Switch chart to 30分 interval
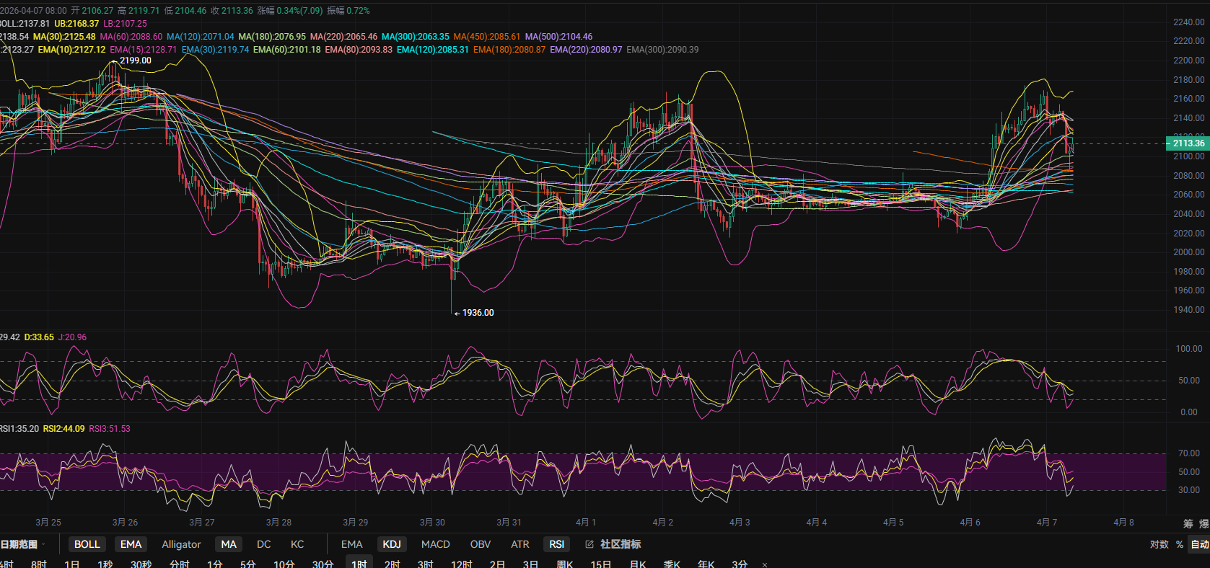Screen dimensions: 1210x568 323,564
